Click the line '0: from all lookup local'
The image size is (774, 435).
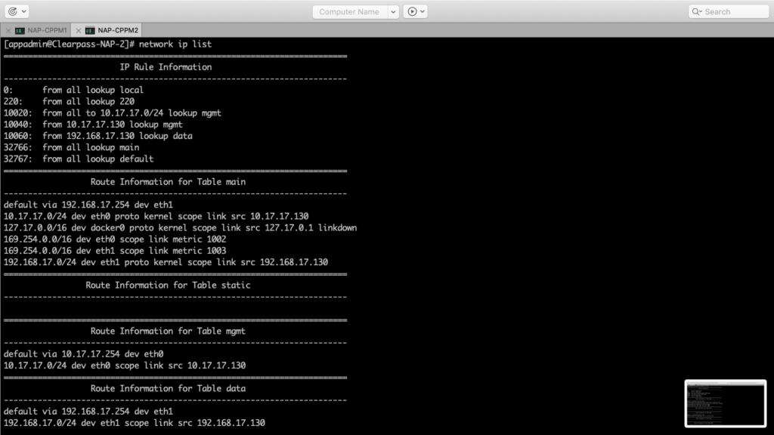pos(73,91)
